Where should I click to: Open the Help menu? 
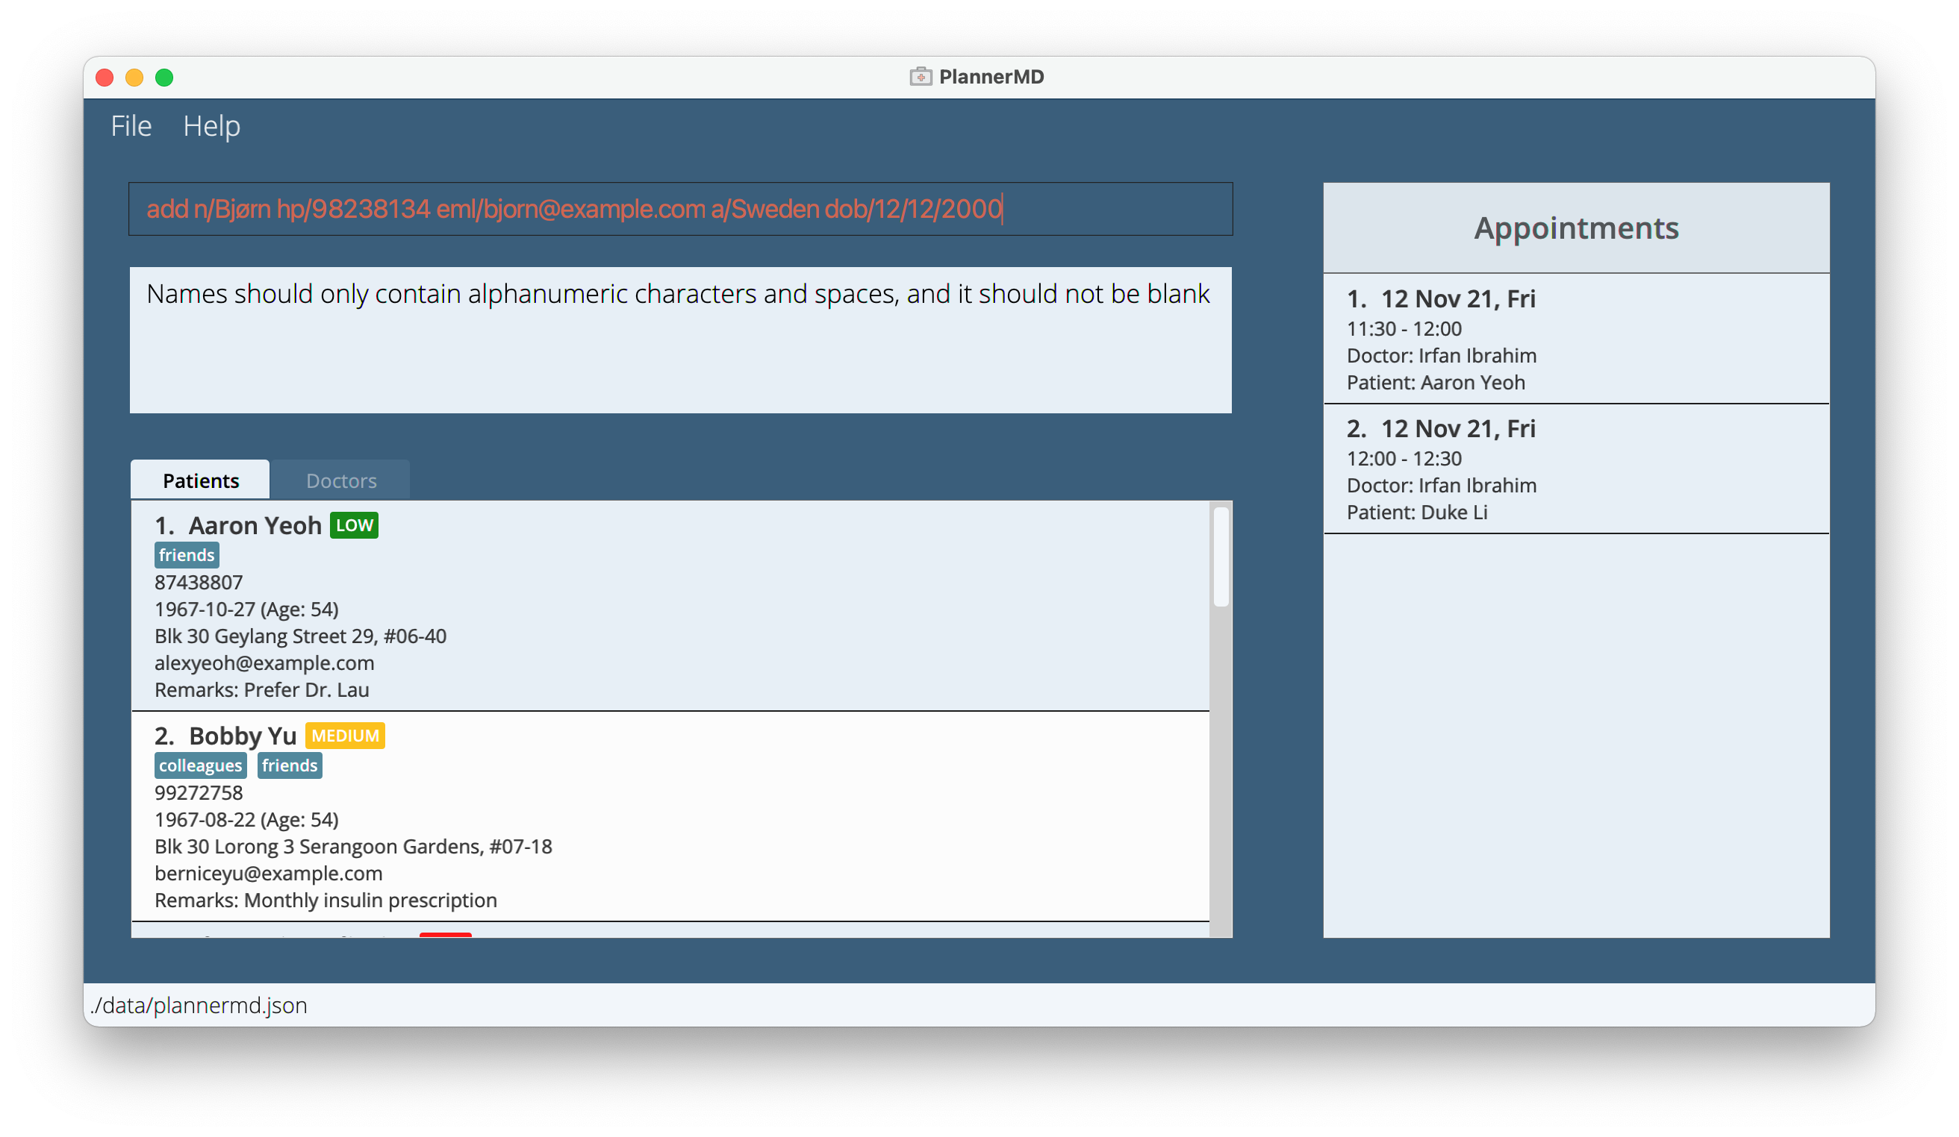click(x=211, y=126)
